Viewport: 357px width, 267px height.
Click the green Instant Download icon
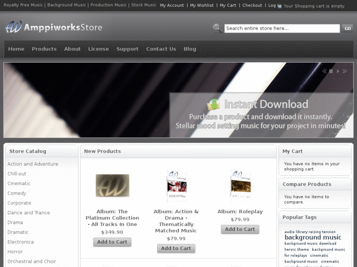click(214, 104)
